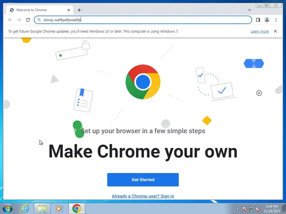This screenshot has height=214, width=286.
Task: Dismiss the Windows 7 update notice
Action: (x=275, y=31)
